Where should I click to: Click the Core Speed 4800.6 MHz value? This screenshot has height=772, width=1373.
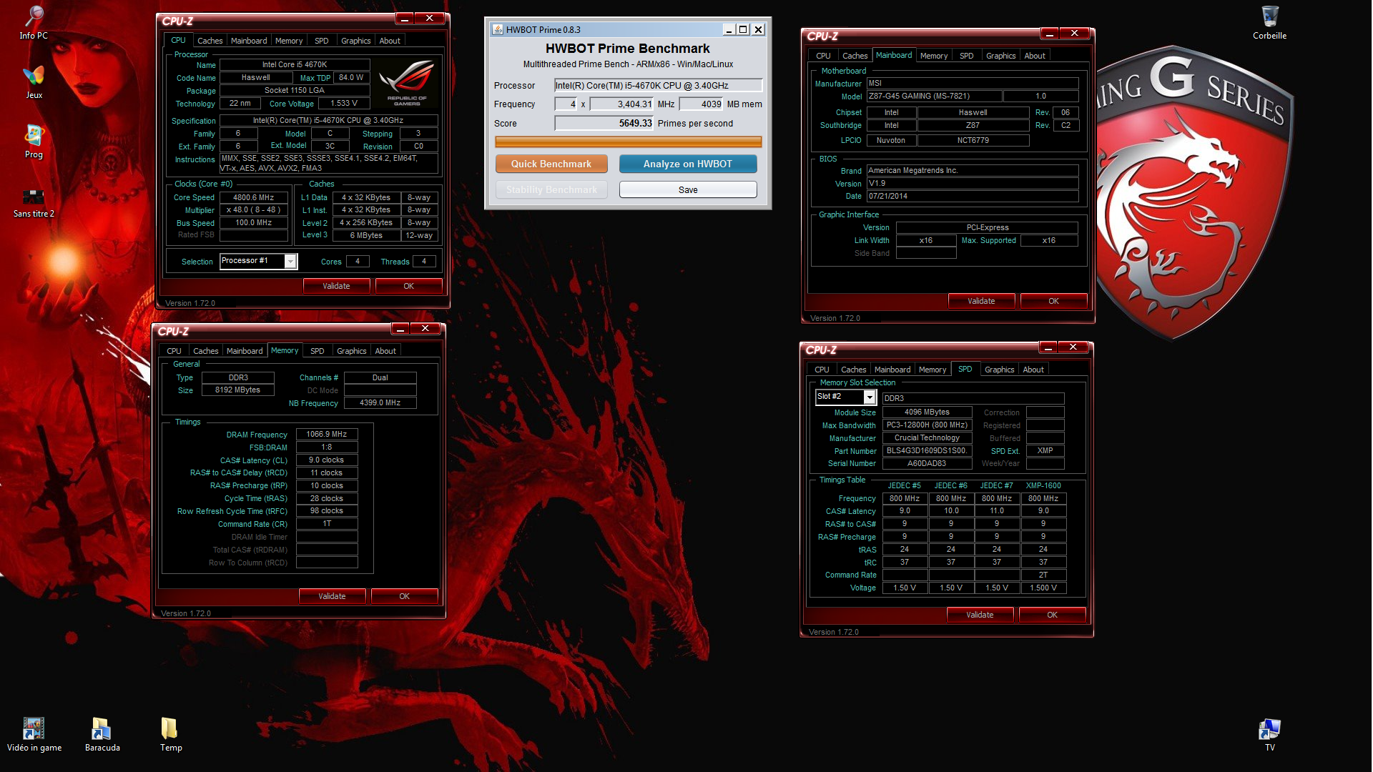[x=254, y=197]
